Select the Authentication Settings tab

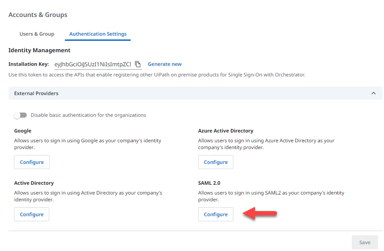pyautogui.click(x=98, y=34)
